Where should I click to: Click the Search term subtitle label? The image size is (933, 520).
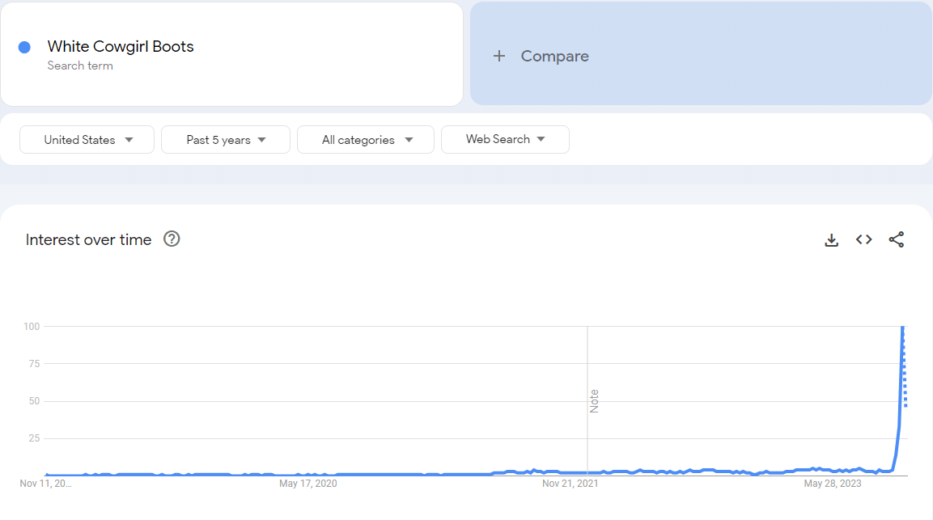80,66
